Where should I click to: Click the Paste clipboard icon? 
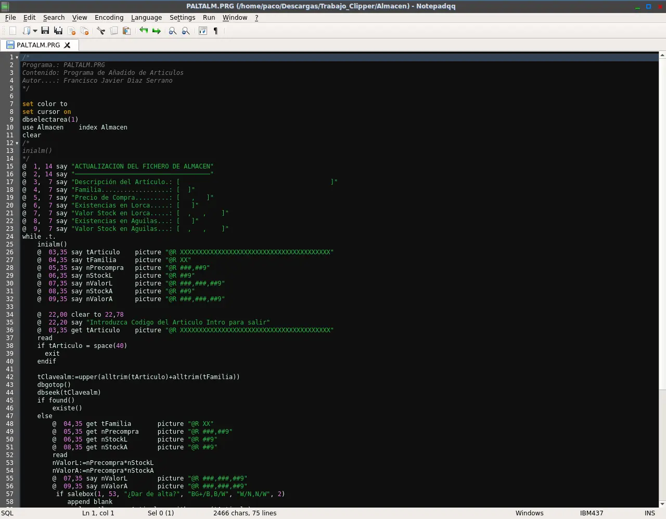[x=126, y=31]
